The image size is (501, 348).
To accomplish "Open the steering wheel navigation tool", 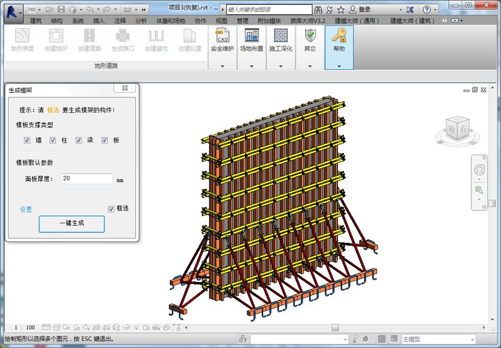I will [479, 170].
